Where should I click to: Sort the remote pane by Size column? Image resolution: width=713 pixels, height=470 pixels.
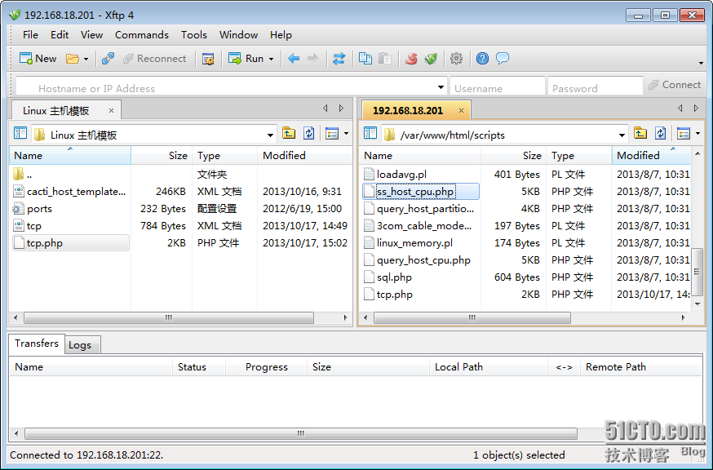[513, 156]
